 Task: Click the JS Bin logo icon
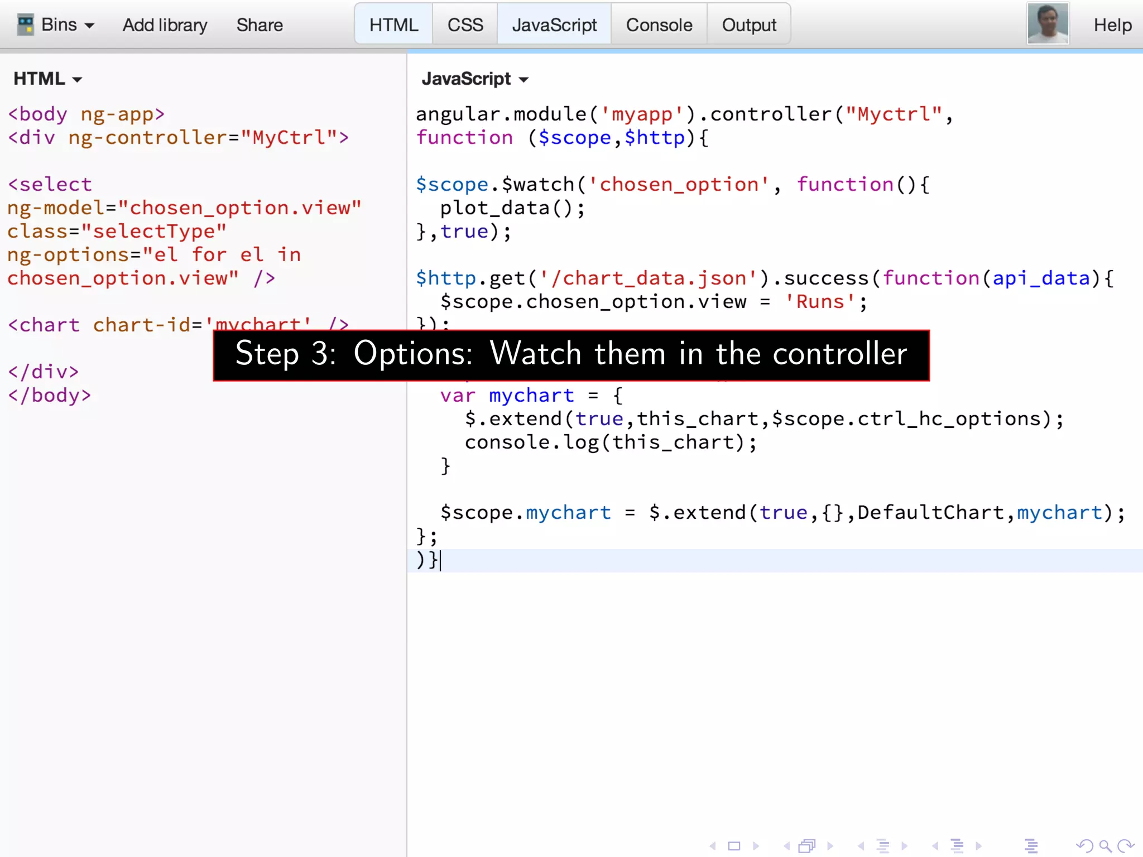coord(25,25)
